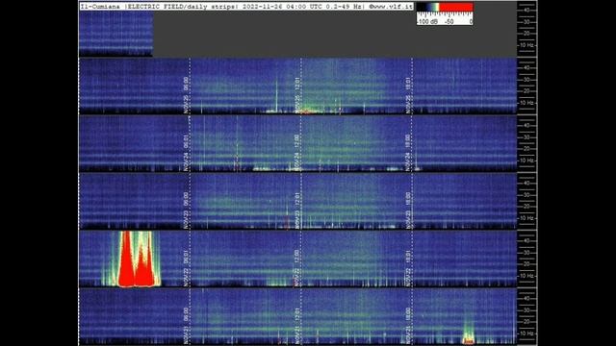Click the Nov 21 18:00 time marker
This screenshot has height=346, width=616.
(x=408, y=326)
